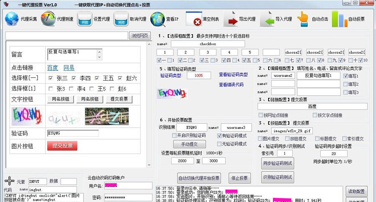The image size is (376, 202).
Task: Toggle the 赵六 checkbox
Action: 120,78
